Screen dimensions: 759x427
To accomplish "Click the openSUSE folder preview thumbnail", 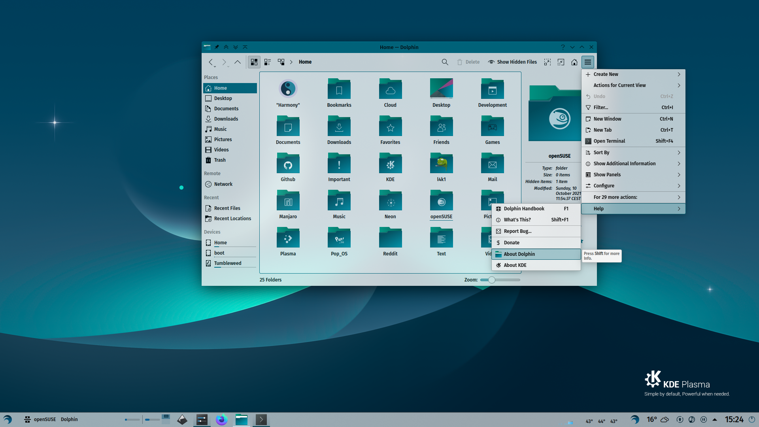I will click(555, 113).
